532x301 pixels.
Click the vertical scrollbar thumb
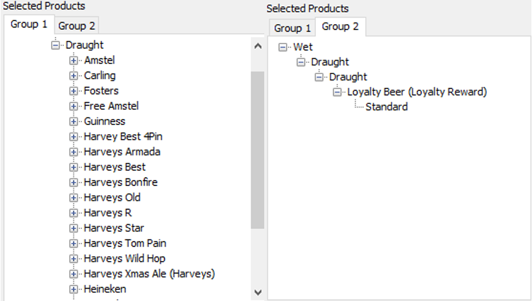(x=257, y=150)
